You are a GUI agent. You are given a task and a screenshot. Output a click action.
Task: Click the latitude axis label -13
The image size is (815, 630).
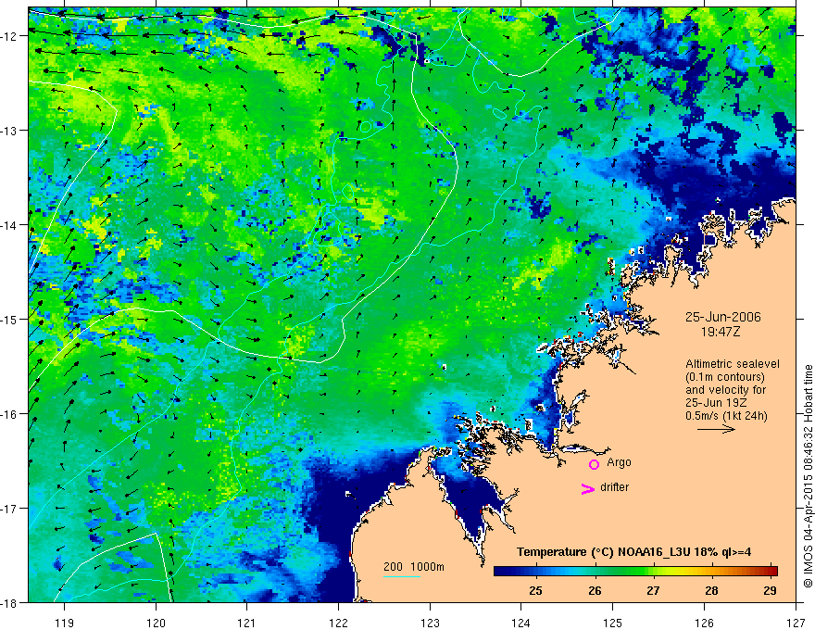9,131
